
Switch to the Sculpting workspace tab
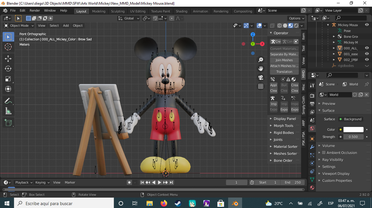pos(117,11)
